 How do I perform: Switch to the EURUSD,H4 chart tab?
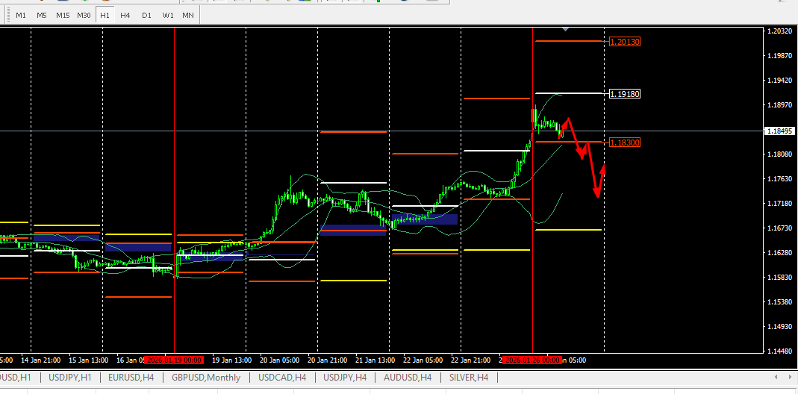click(x=132, y=377)
